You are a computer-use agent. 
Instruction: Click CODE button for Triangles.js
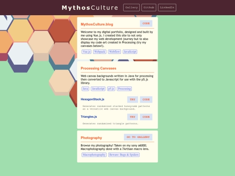tap(146, 117)
